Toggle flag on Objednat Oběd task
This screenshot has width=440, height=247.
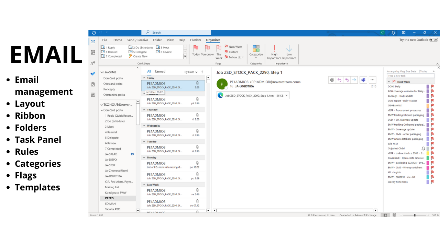coord(432,149)
